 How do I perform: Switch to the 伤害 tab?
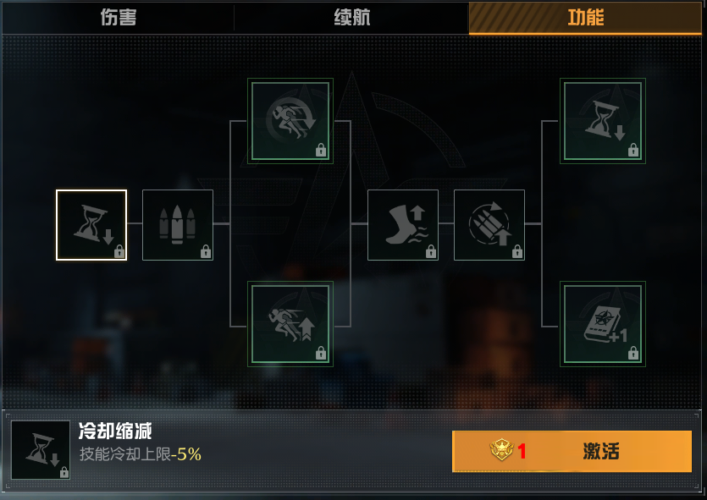click(x=119, y=18)
